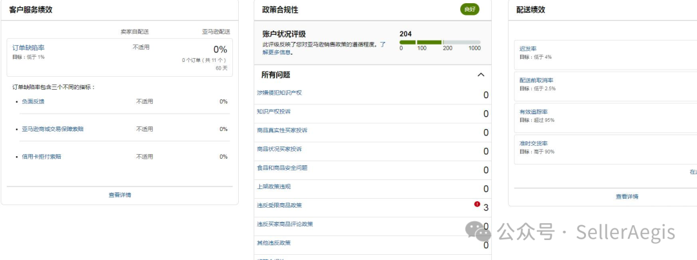Select the rating score 204
Screen dimensions: 697x260
[405, 34]
